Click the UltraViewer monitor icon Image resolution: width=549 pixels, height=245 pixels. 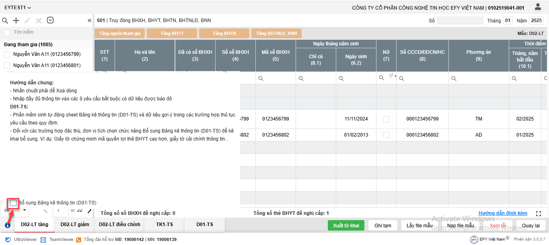click(x=8, y=239)
